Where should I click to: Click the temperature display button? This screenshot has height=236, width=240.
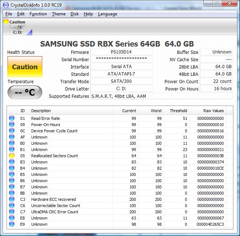(x=25, y=92)
